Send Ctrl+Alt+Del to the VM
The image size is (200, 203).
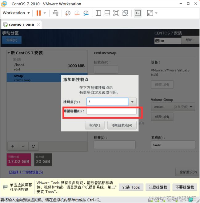tap(56, 13)
